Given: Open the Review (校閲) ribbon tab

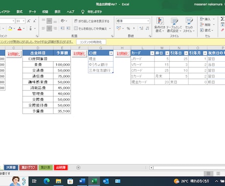Looking at the screenshot, I should coord(45,12).
